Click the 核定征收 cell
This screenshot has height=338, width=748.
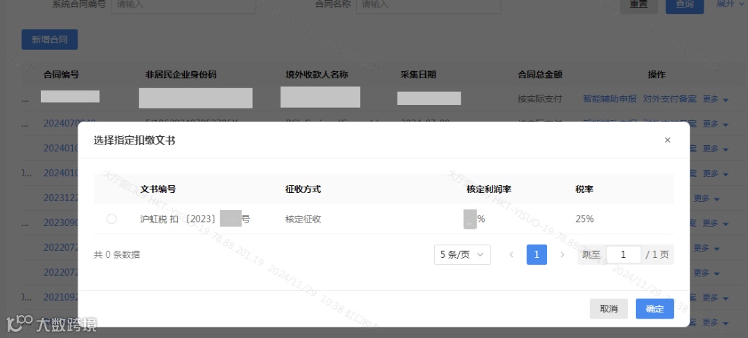(303, 219)
